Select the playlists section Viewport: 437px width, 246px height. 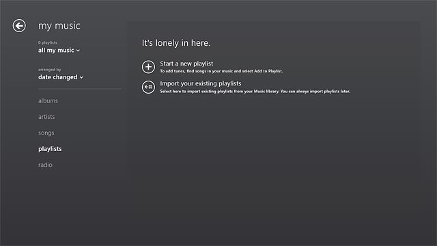click(50, 149)
